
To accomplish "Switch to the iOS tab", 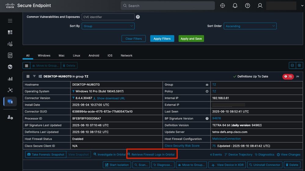I will point(110,56).
